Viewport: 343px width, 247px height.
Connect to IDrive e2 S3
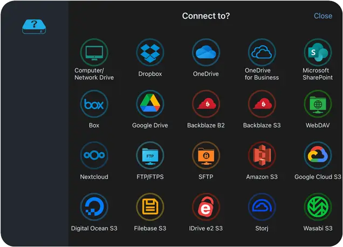click(206, 207)
